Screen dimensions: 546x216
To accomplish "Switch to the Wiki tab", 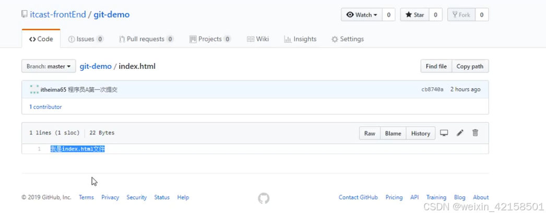I will tap(258, 39).
